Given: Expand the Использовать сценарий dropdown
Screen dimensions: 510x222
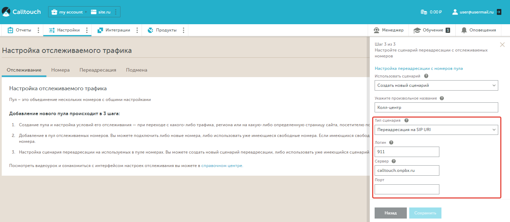Looking at the screenshot, I should tap(436, 85).
